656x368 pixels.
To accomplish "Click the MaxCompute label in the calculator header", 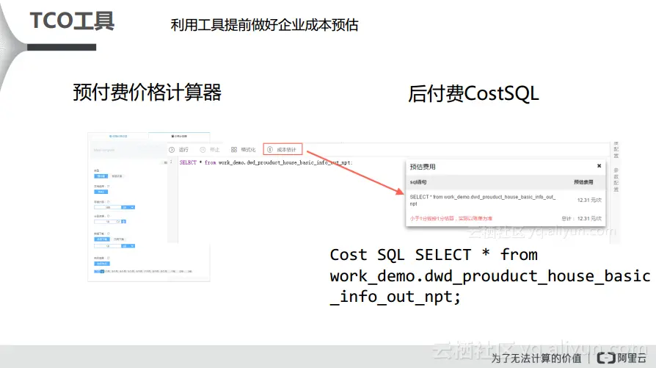I will [103, 150].
